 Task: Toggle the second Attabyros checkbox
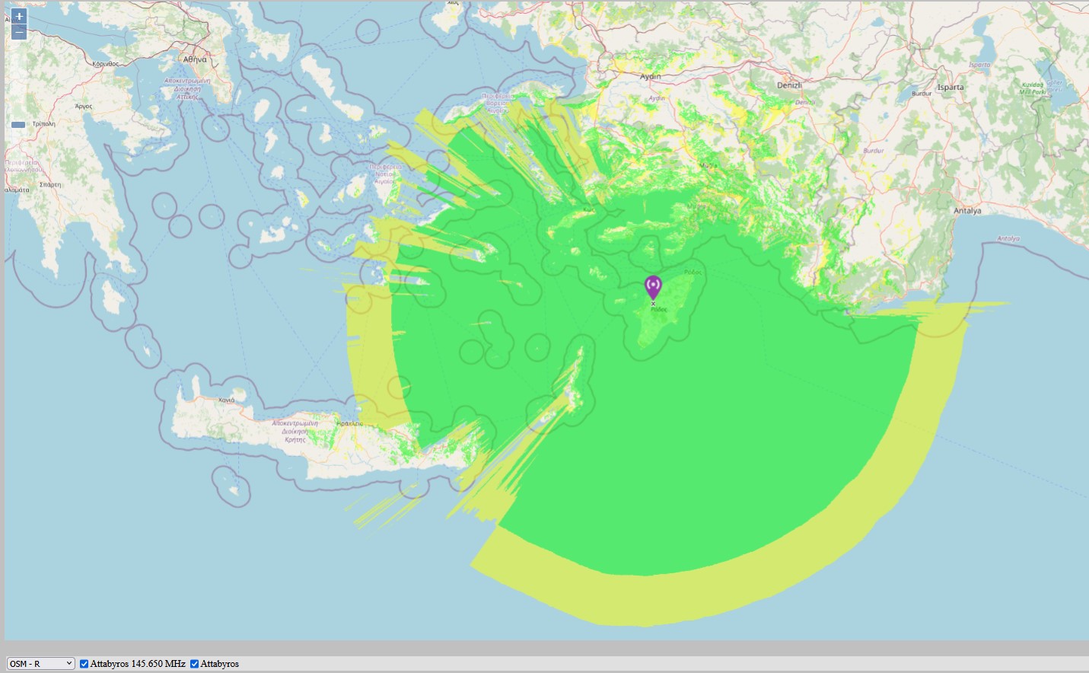pyautogui.click(x=195, y=664)
